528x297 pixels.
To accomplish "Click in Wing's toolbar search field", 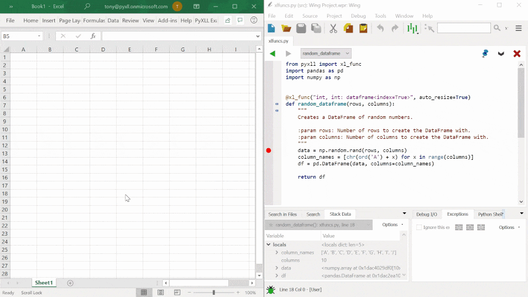I will (x=464, y=28).
